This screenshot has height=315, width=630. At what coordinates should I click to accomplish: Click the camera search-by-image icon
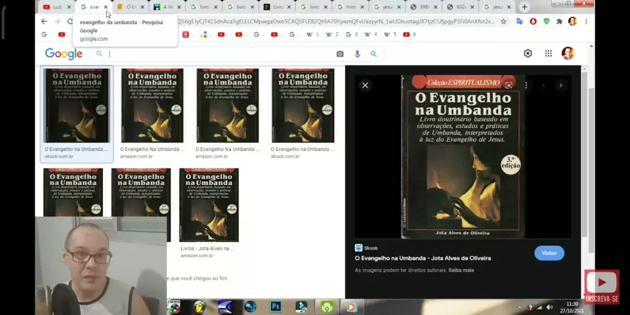tap(340, 54)
